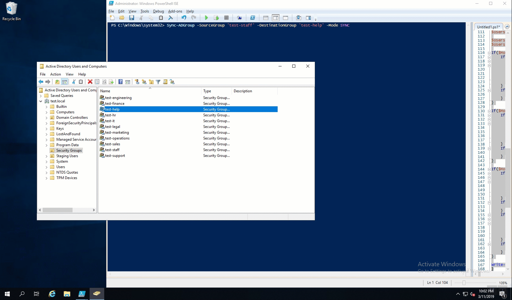Toggle the console tree pane icon in ADUC
Image resolution: width=512 pixels, height=300 pixels.
65,82
